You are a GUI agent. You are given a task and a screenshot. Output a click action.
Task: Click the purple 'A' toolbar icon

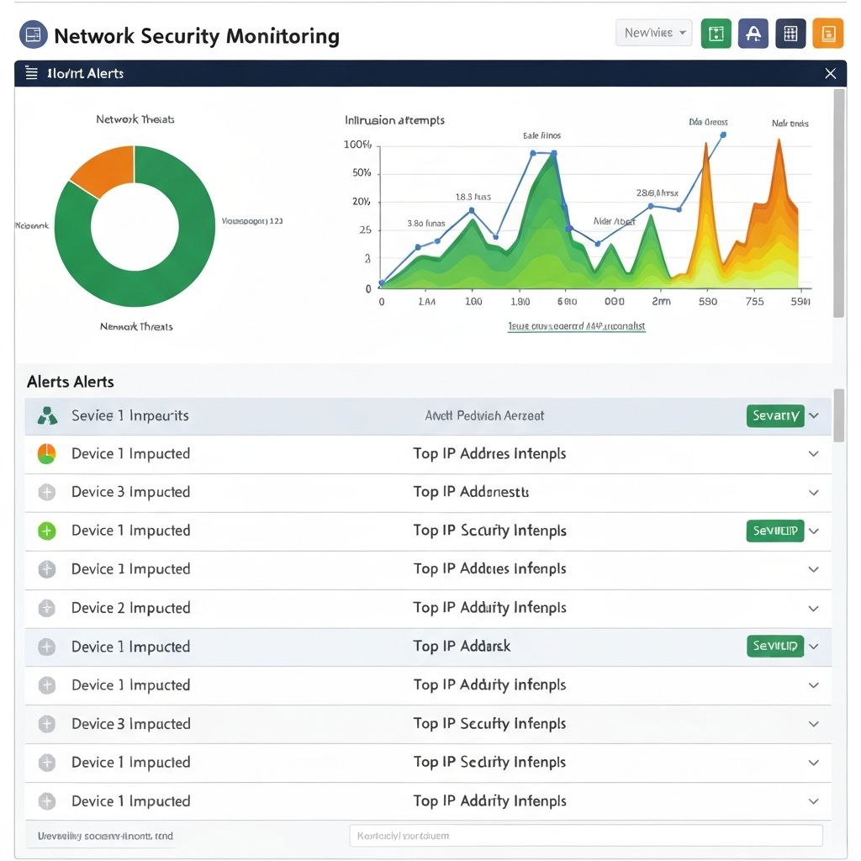coord(753,34)
